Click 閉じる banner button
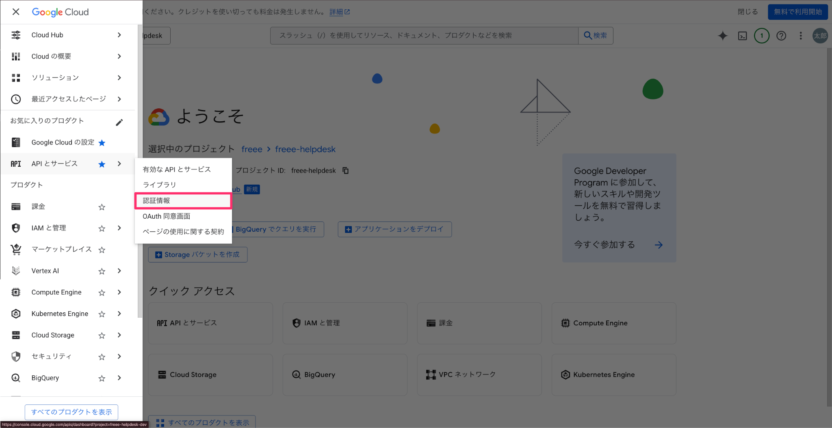Image resolution: width=832 pixels, height=428 pixels. (x=748, y=12)
